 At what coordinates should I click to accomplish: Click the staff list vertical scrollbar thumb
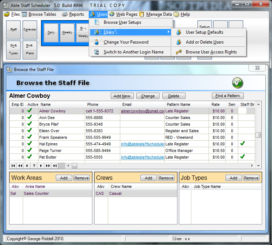pyautogui.click(x=258, y=135)
